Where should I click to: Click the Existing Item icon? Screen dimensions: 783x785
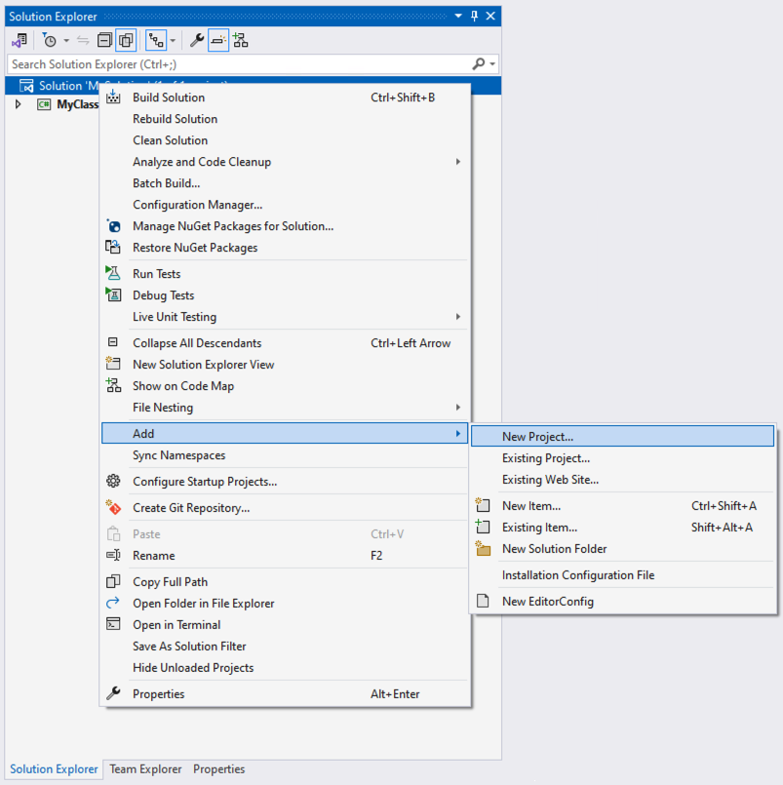[483, 527]
